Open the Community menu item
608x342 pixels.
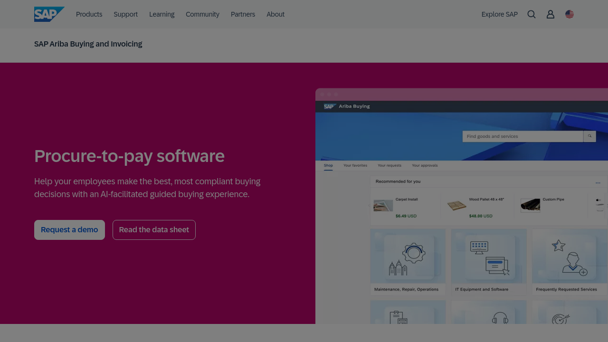coord(202,14)
